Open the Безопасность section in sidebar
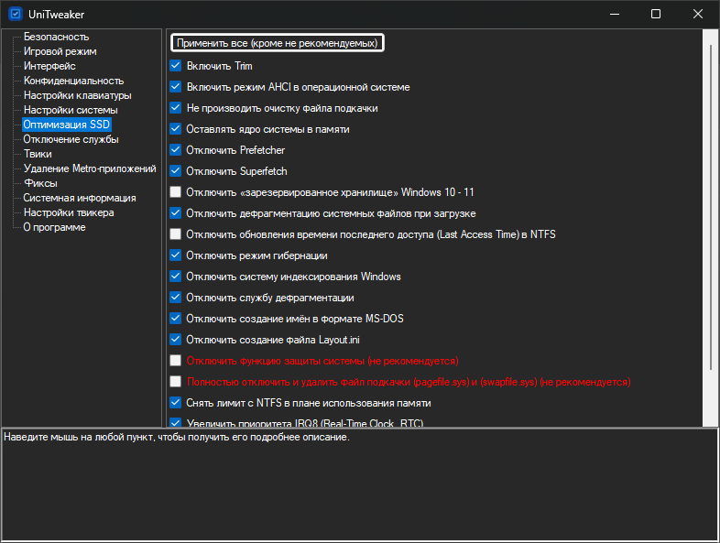Image resolution: width=720 pixels, height=543 pixels. 56,37
